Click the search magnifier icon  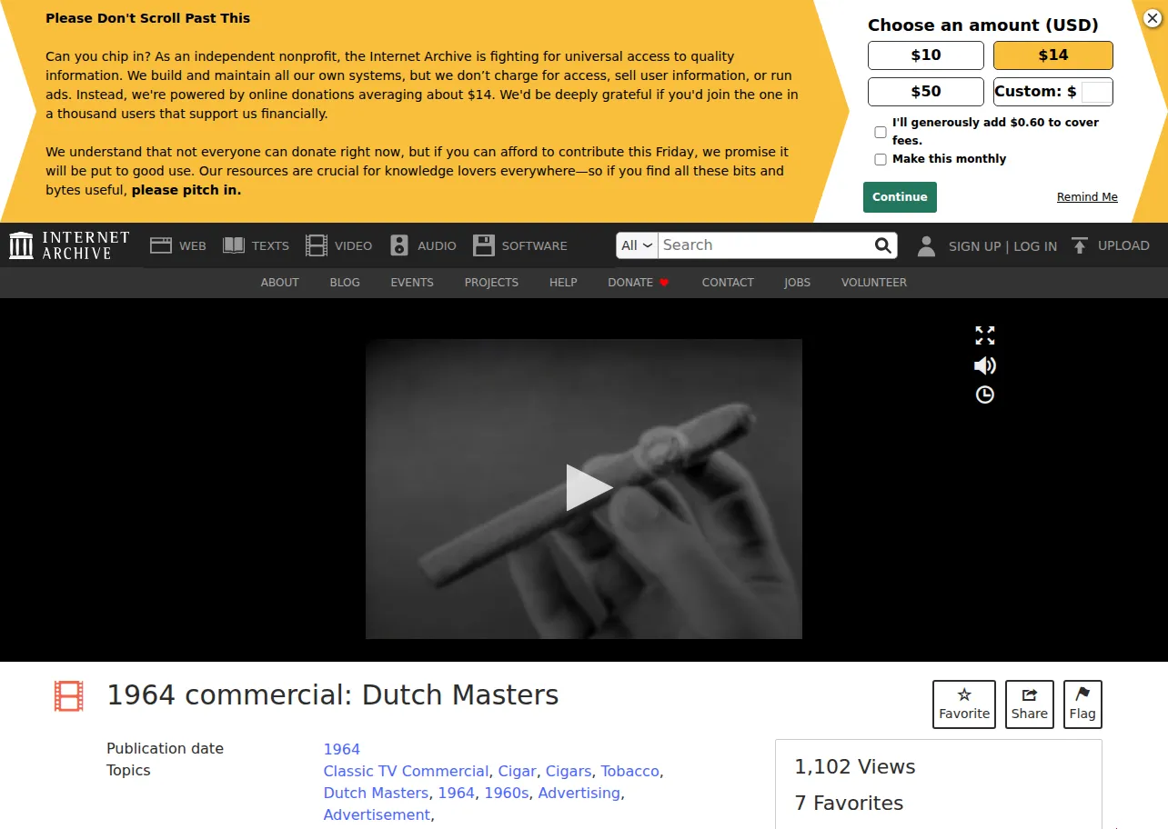(x=882, y=245)
